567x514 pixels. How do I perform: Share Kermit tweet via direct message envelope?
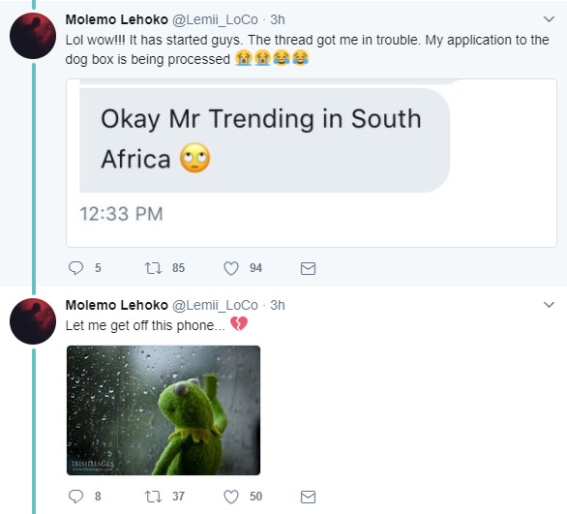click(308, 497)
